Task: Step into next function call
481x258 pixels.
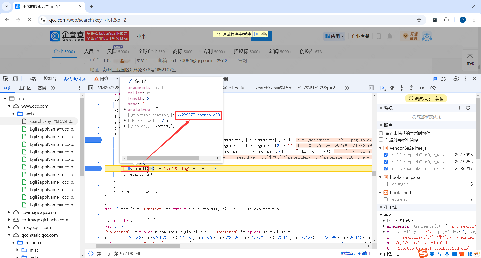Action: (402, 88)
